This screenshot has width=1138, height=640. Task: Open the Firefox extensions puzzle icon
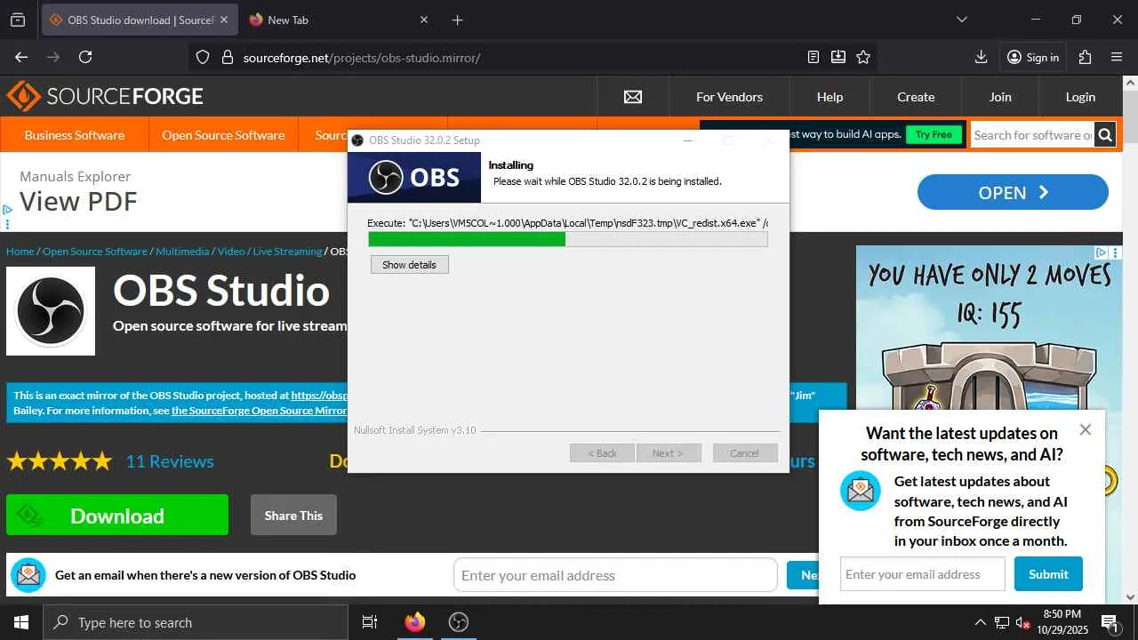point(1085,57)
